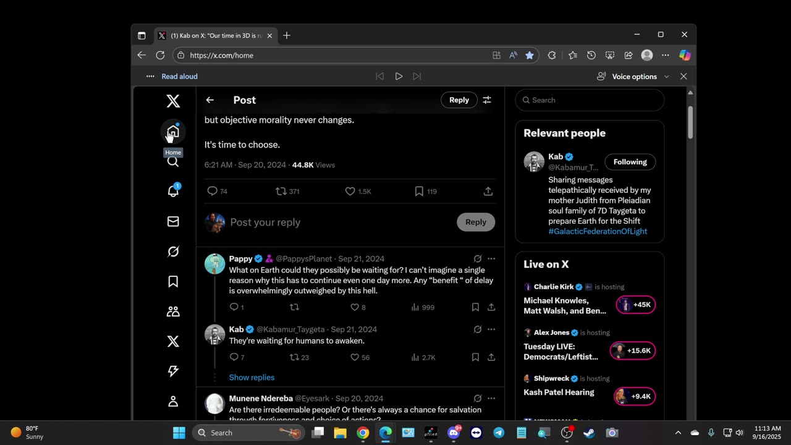Viewport: 791px width, 445px height.
Task: Toggle Read aloud icon in address bar
Action: point(513,55)
